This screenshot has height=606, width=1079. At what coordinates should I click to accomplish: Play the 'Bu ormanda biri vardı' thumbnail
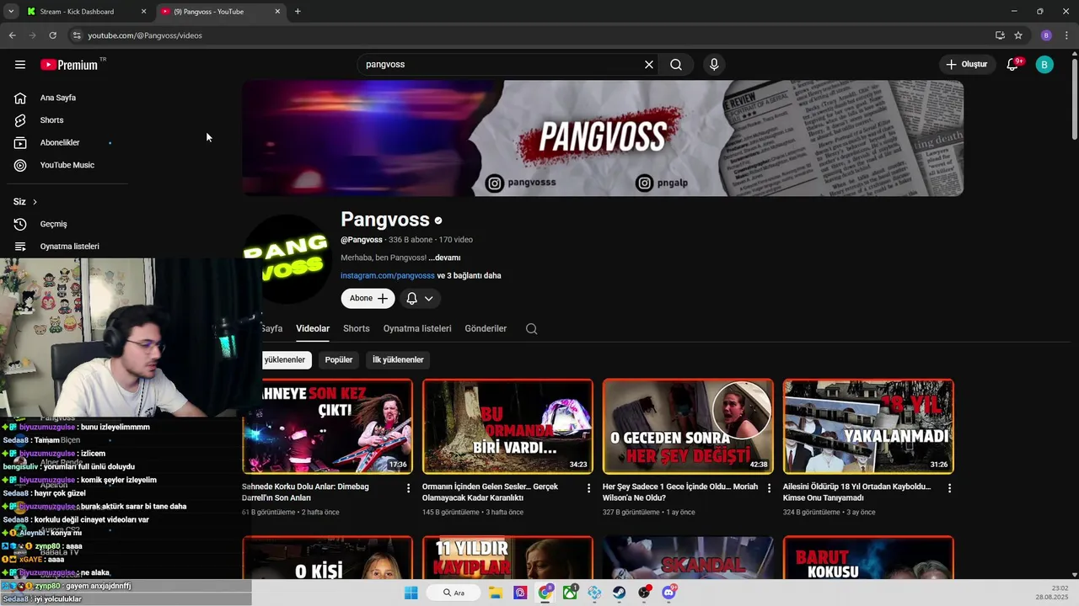[507, 427]
